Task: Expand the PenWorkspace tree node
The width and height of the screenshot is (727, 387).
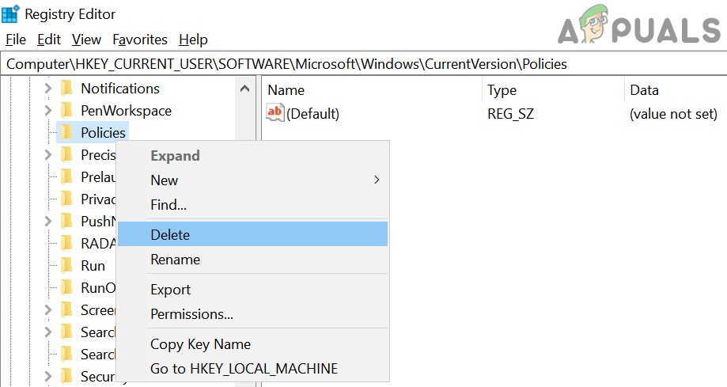Action: [x=47, y=111]
